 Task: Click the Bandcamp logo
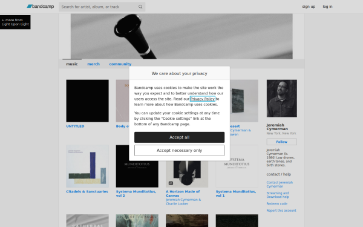41,7
